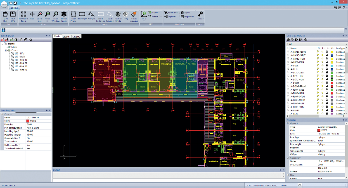
Task: Open XML file from the ribbon
Action: [5, 16]
